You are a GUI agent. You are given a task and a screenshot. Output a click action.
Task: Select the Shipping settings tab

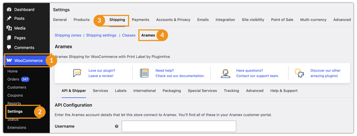(x=117, y=20)
